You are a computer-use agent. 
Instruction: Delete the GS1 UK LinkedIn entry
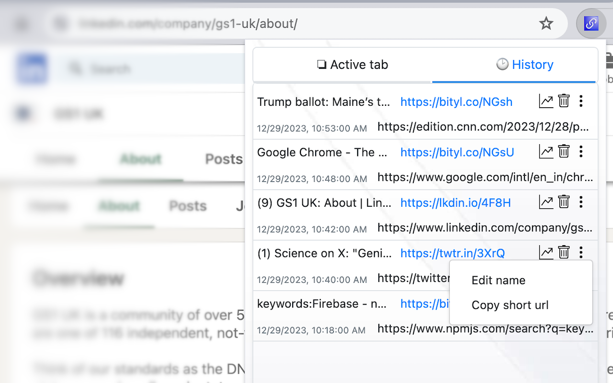[564, 202]
